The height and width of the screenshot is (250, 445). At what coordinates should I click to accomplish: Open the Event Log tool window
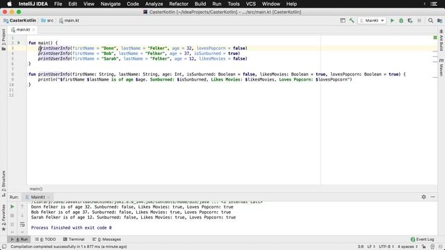tap(422, 239)
